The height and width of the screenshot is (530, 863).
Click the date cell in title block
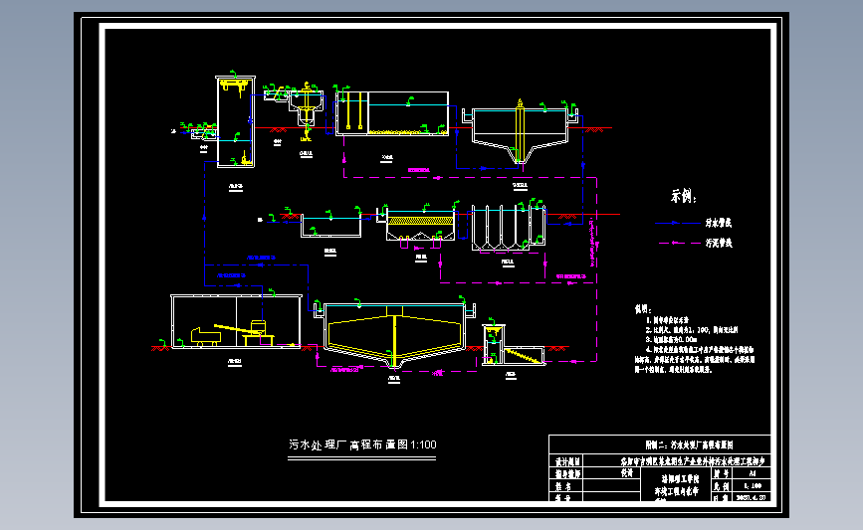(753, 497)
